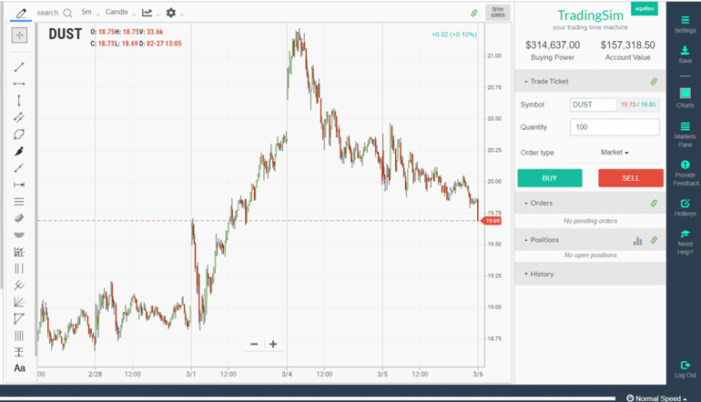Select the brush drawing tool
The width and height of the screenshot is (701, 402).
19,151
